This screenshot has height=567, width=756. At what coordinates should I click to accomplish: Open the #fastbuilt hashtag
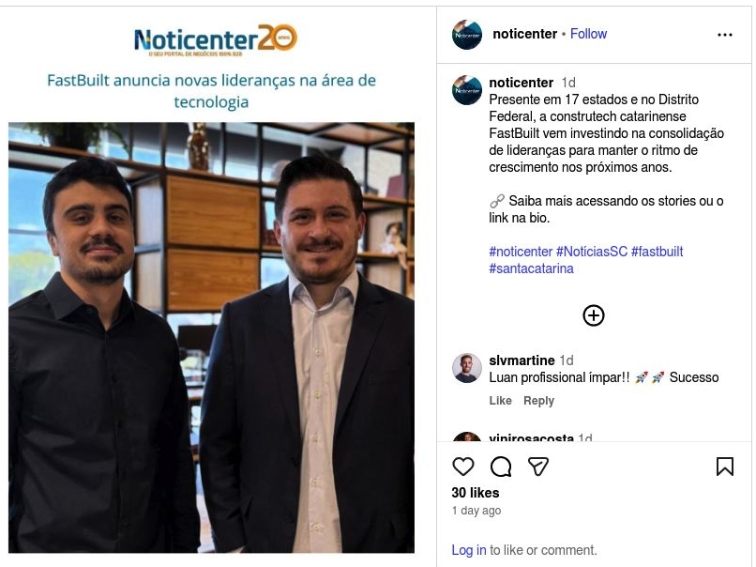(x=658, y=252)
